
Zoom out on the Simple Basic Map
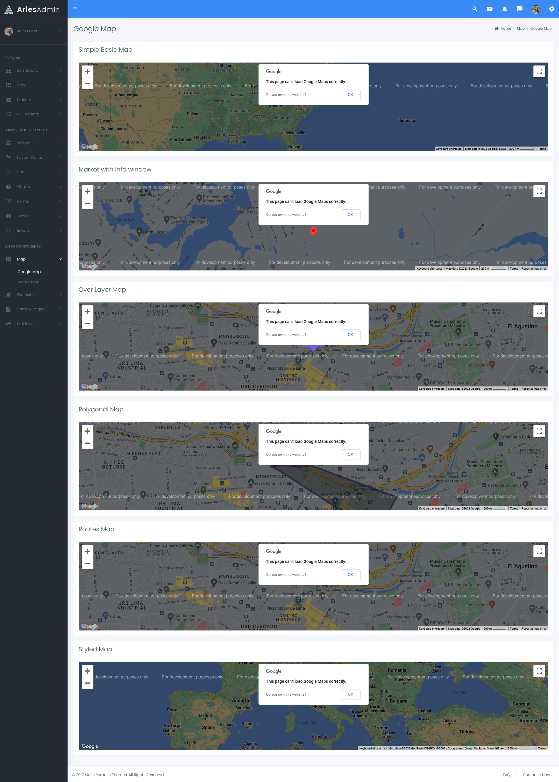[88, 83]
